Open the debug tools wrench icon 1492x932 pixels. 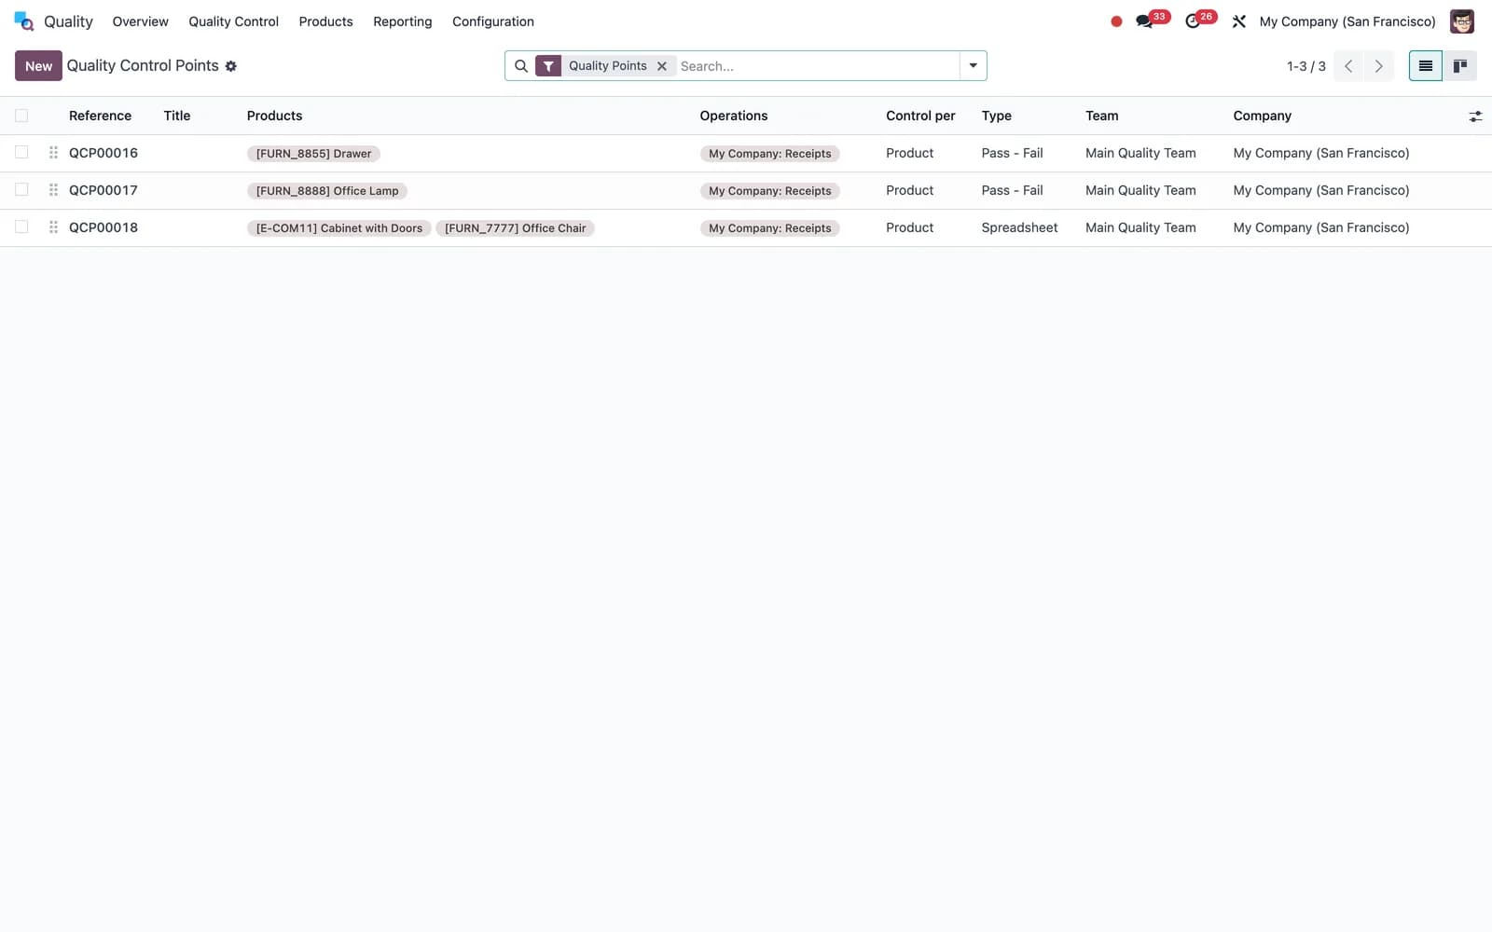(x=1239, y=21)
